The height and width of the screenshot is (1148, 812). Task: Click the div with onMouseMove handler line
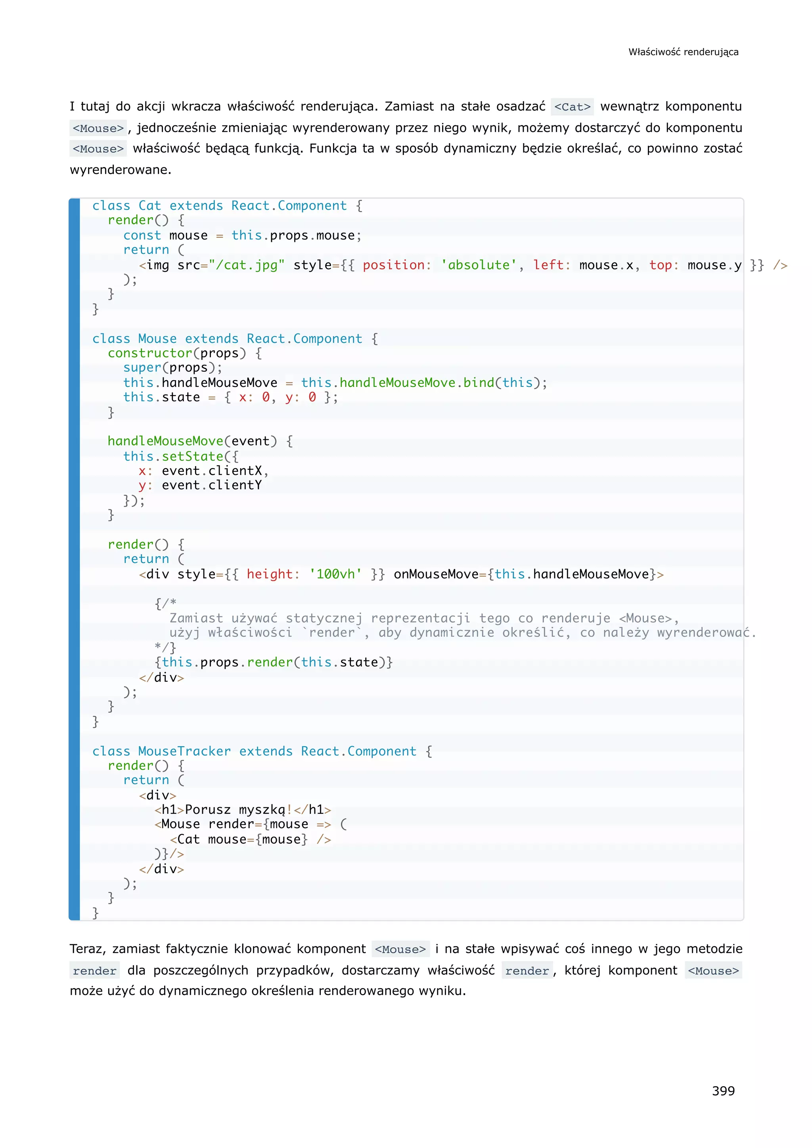point(401,574)
